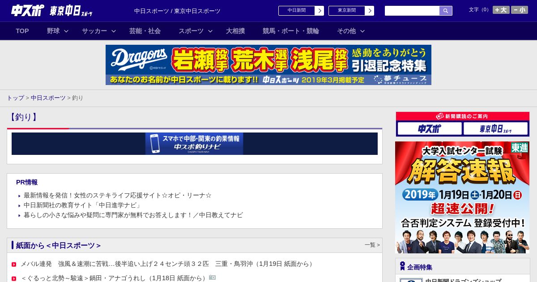Click red bullet beside ぐるっと北勢 article
This screenshot has height=282, width=537.
[x=14, y=278]
